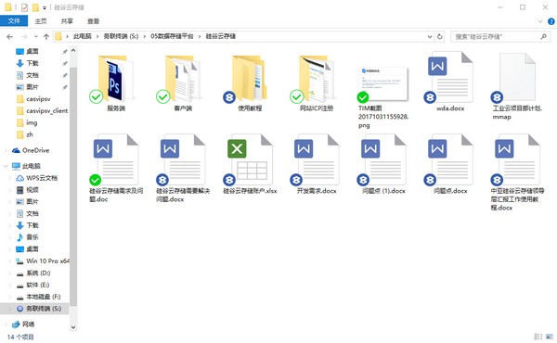The width and height of the screenshot is (557, 343).
Task: Click the Up one level arrow
Action: point(46,36)
